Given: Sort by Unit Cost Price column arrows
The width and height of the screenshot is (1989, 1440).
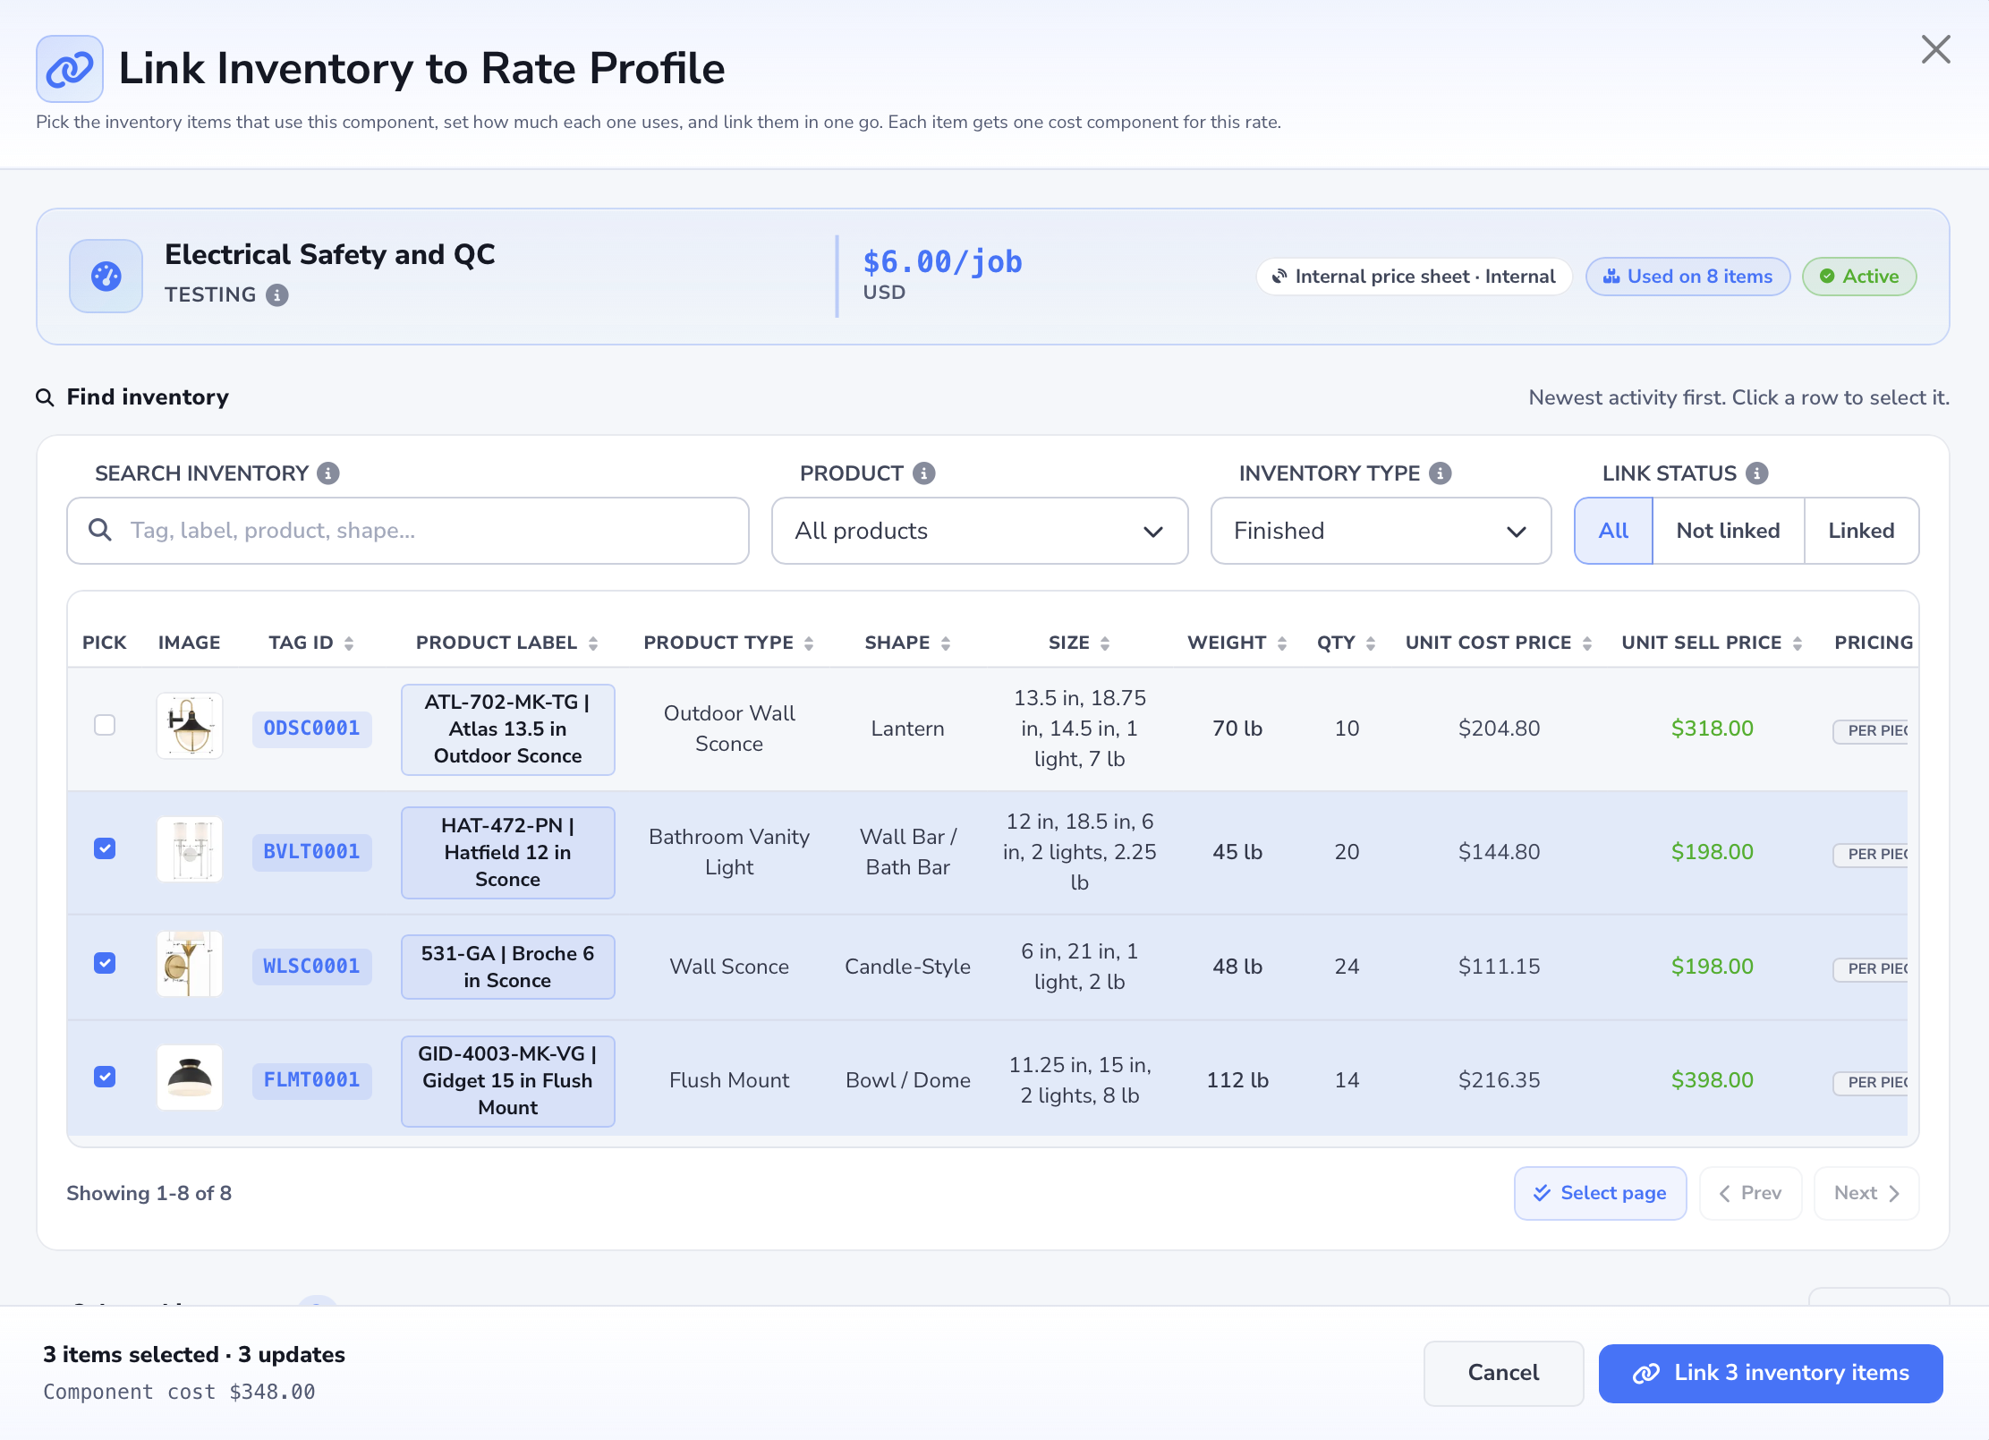Looking at the screenshot, I should 1587,643.
